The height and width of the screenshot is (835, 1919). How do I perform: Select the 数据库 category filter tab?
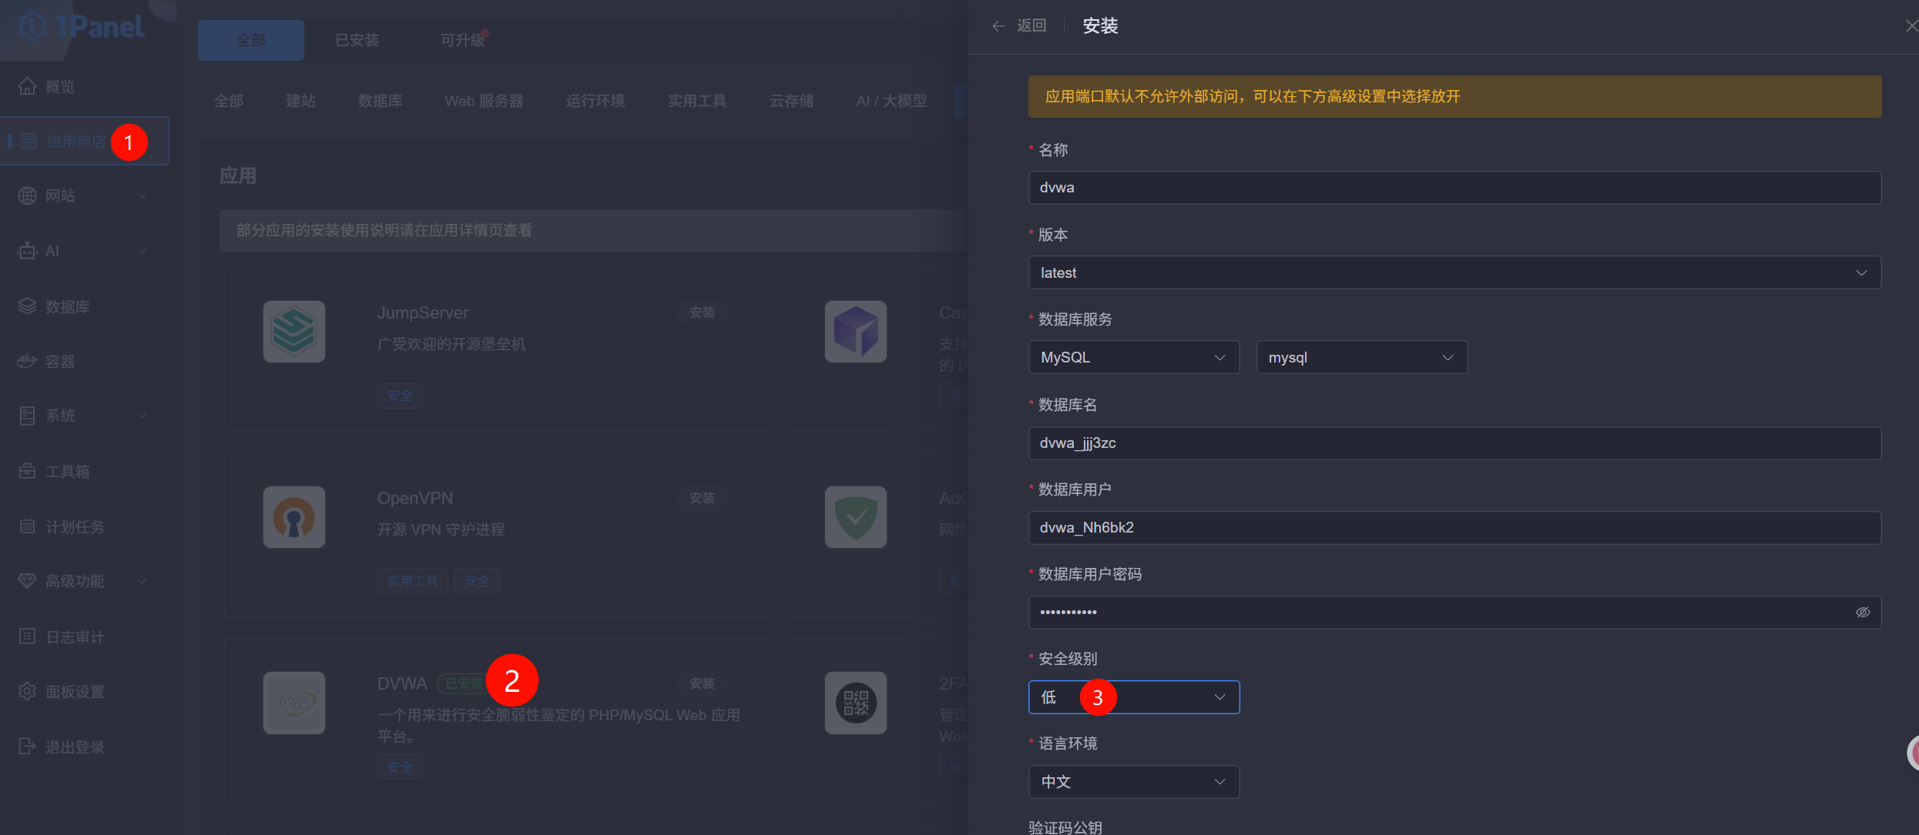pyautogui.click(x=380, y=101)
